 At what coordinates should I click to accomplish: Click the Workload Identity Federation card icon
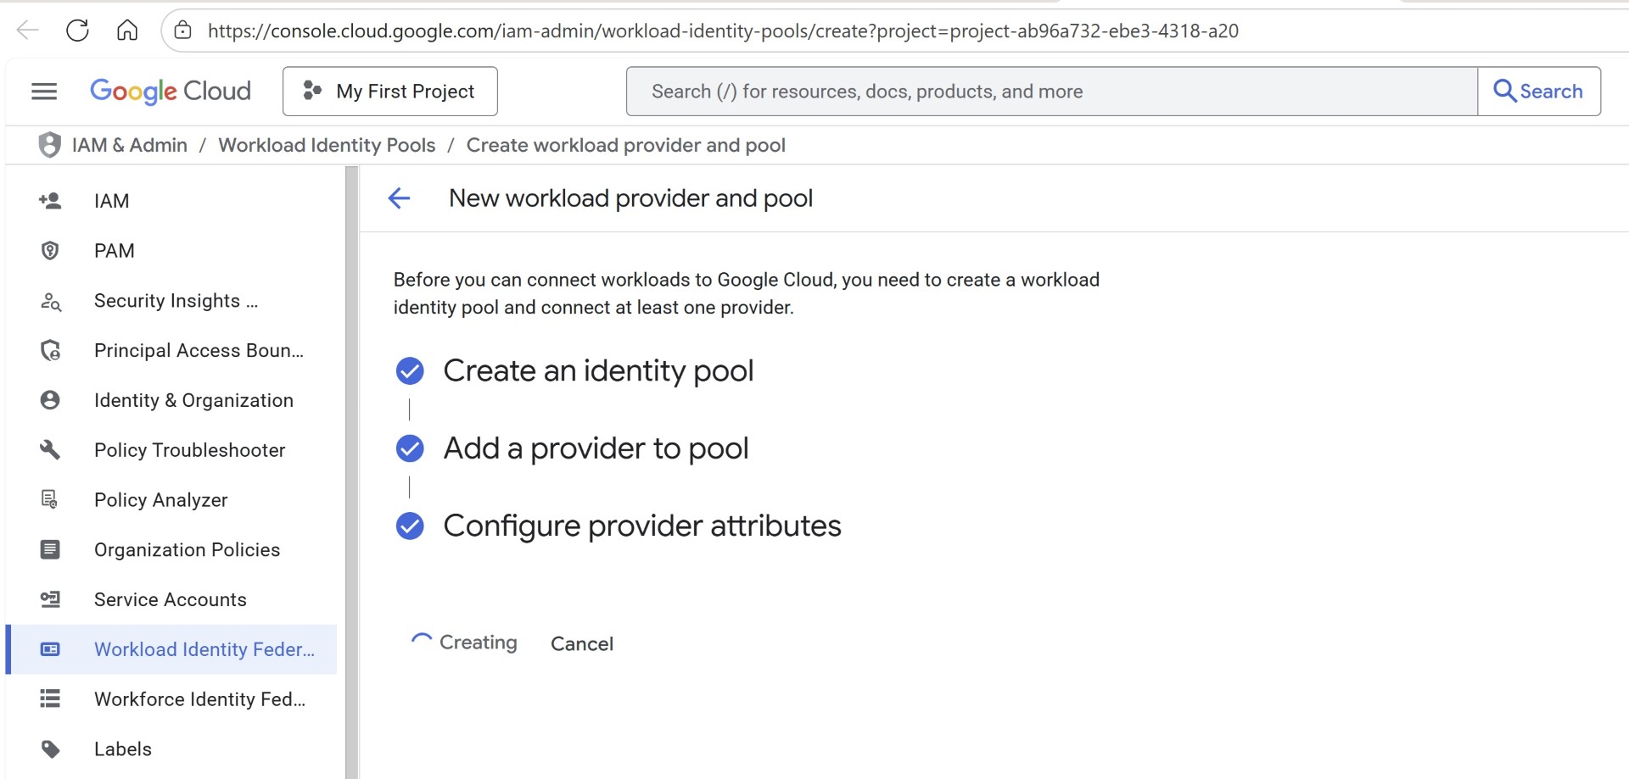click(x=50, y=649)
